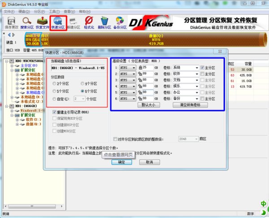This screenshot has width=269, height=218.
Task: Open the Quick Partition (快速分区) tool
Action: click(58, 23)
